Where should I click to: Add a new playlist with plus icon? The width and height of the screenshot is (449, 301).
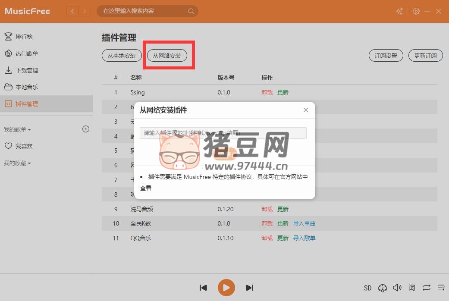point(86,129)
